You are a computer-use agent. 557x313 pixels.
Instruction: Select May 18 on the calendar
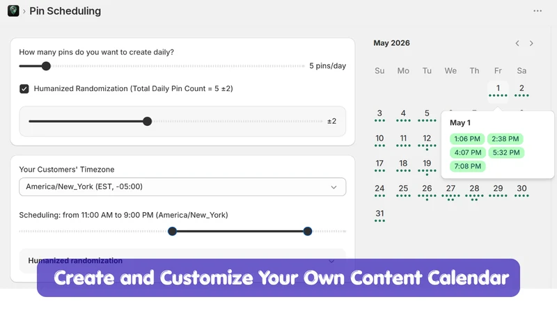(403, 166)
